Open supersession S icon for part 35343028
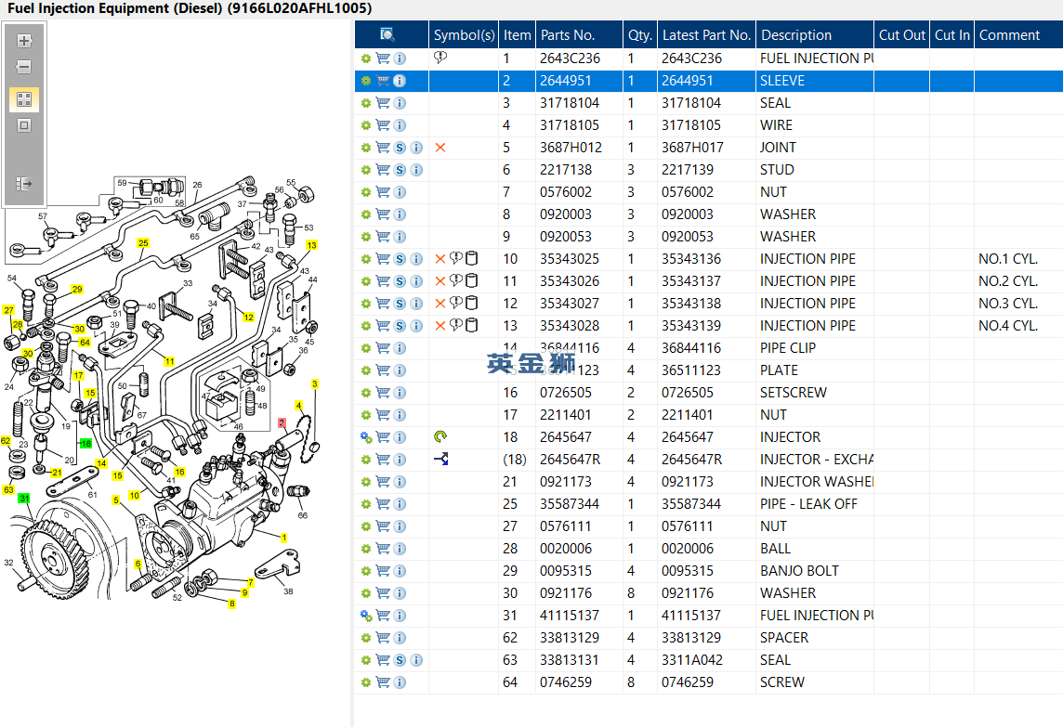1063x727 pixels. tap(400, 326)
